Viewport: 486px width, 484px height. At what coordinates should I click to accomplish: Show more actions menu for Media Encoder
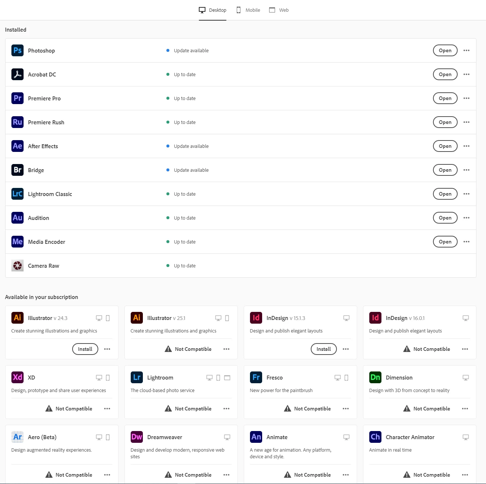(x=466, y=242)
